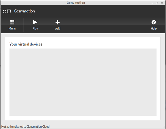Click the divider between Menu and Play
The width and height of the screenshot is (166, 129).
[24, 25]
